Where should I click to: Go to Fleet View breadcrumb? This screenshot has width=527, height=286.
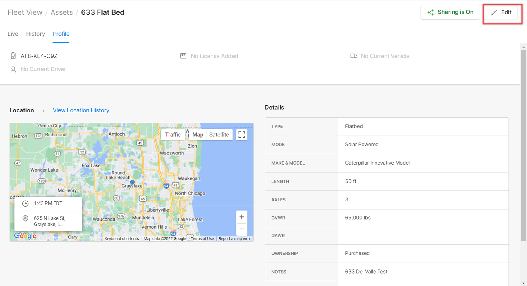coord(25,12)
